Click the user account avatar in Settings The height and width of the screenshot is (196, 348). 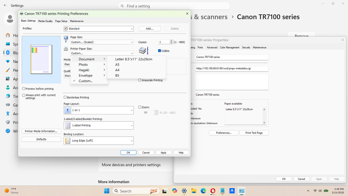tap(10, 19)
